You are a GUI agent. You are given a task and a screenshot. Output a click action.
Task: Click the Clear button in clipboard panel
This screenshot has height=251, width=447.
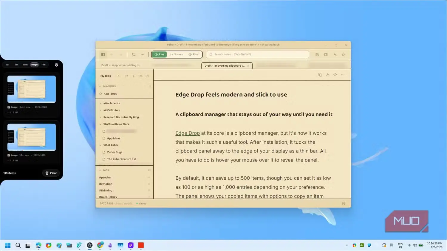click(51, 173)
